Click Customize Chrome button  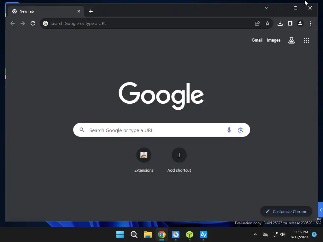(x=286, y=211)
